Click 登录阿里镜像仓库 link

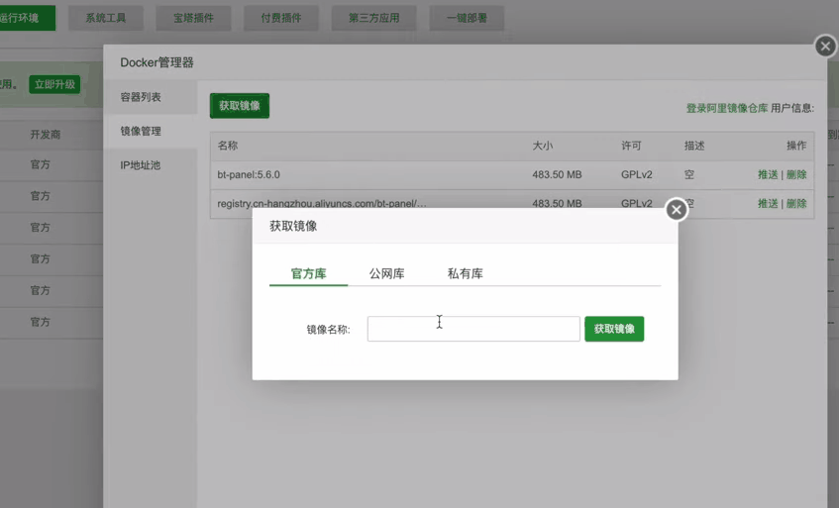pos(727,109)
